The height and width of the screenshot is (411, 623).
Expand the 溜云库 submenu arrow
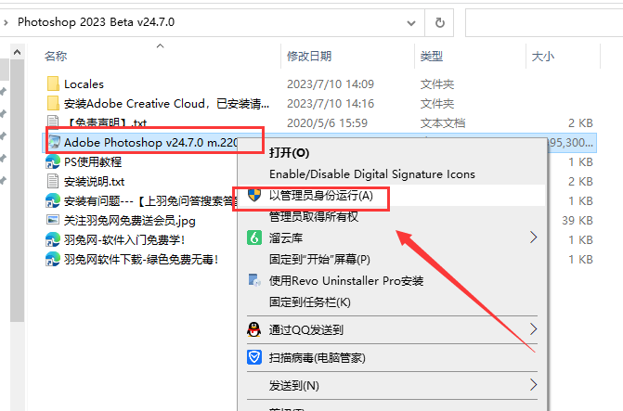click(533, 238)
